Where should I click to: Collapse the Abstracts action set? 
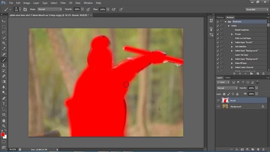(x=225, y=22)
